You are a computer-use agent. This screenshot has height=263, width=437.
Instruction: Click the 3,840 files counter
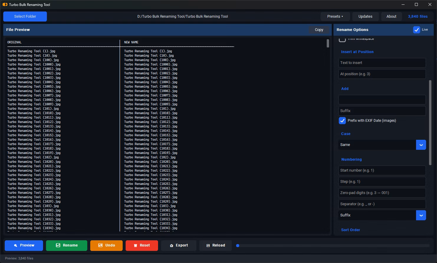coord(418,17)
